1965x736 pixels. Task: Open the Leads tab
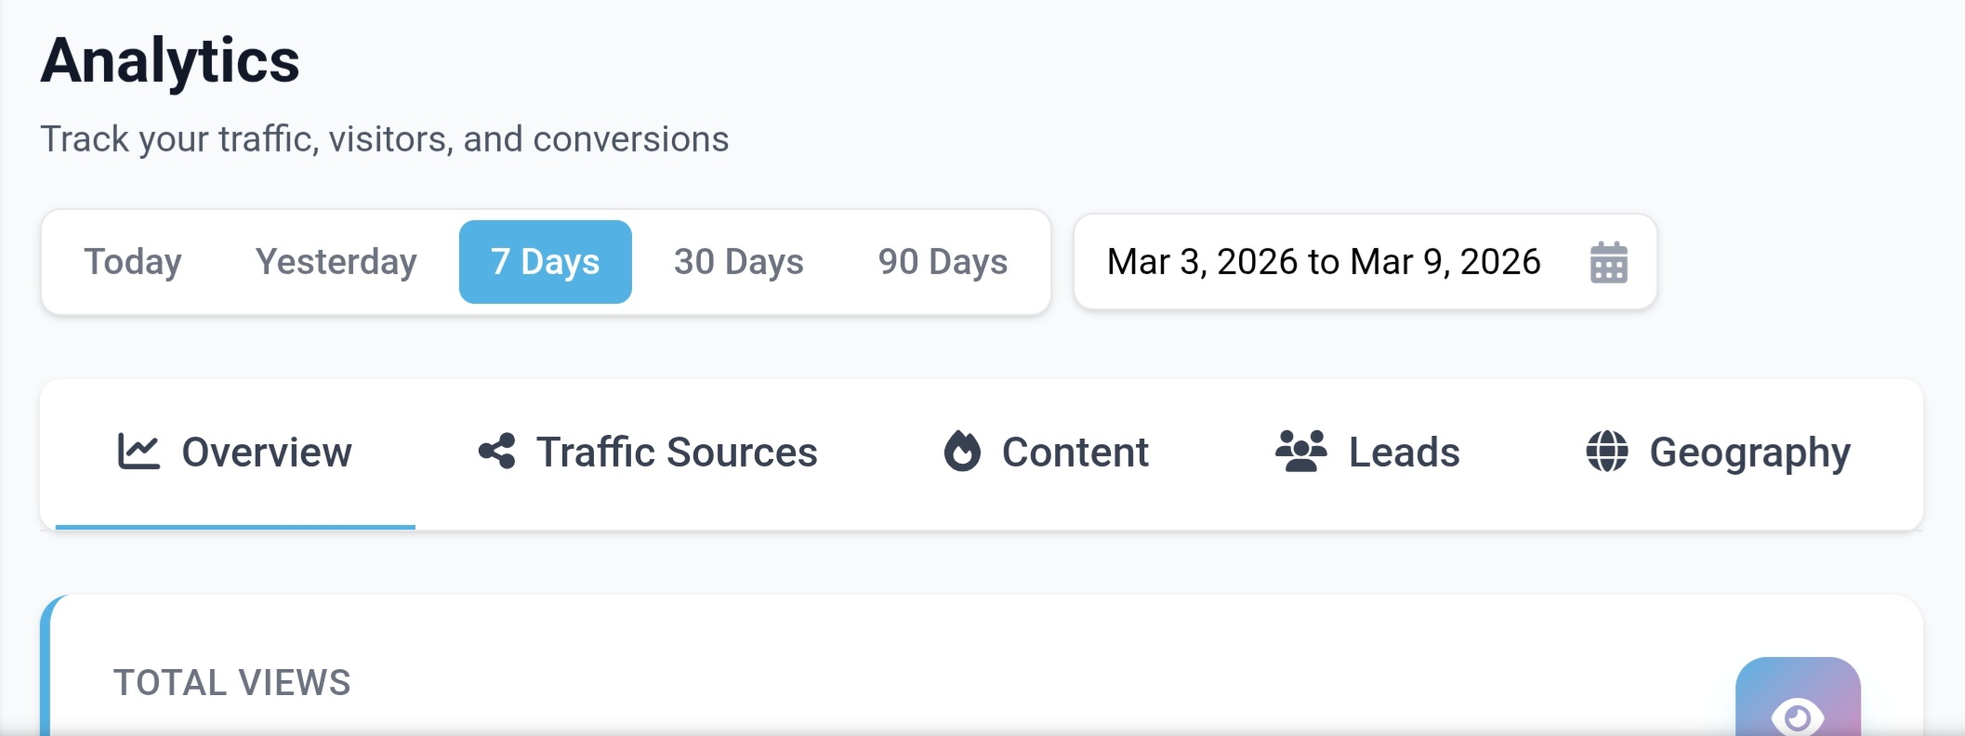click(x=1404, y=453)
